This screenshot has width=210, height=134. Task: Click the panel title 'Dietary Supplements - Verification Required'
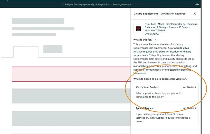pos(159,14)
